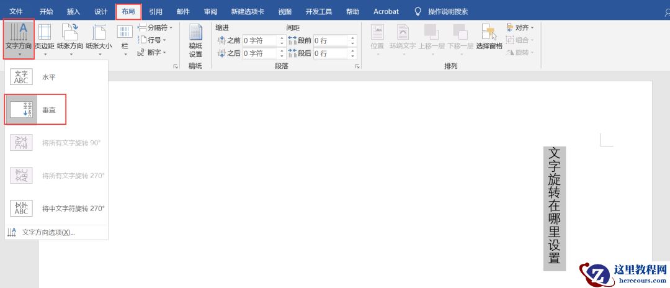Open the 帮助 tab
Image resolution: width=670 pixels, height=288 pixels.
(352, 12)
